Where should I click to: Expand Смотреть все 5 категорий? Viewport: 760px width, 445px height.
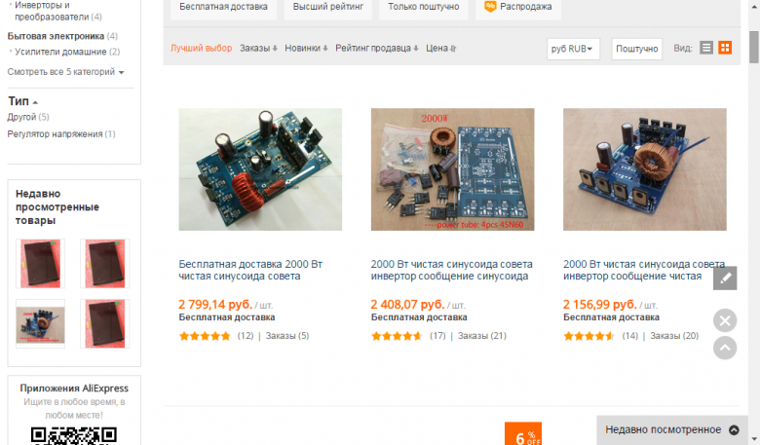[x=65, y=72]
